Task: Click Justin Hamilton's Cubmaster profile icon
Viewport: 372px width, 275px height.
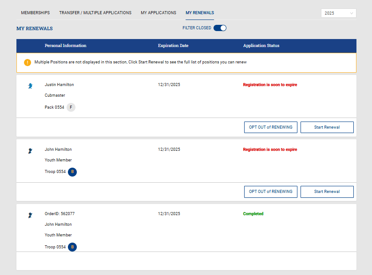Action: click(x=30, y=86)
